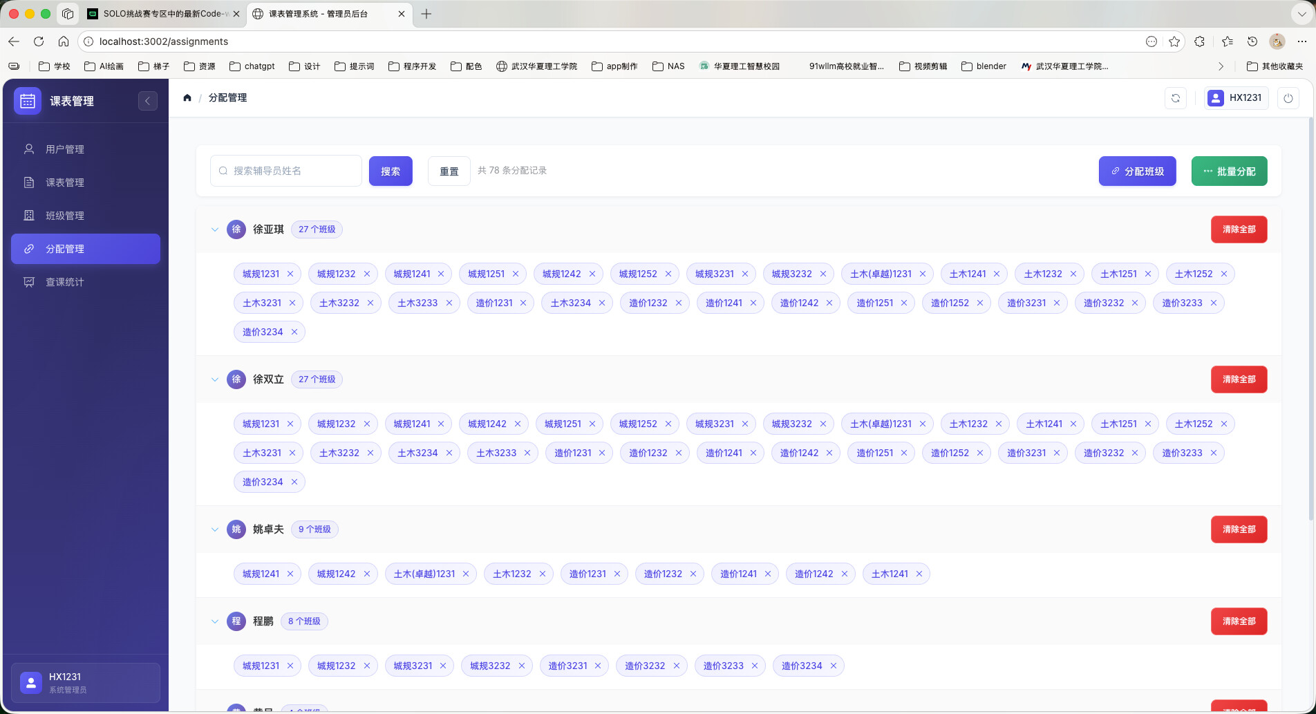Image resolution: width=1316 pixels, height=714 pixels.
Task: Collapse 程鹏 assignment group
Action: [215, 621]
